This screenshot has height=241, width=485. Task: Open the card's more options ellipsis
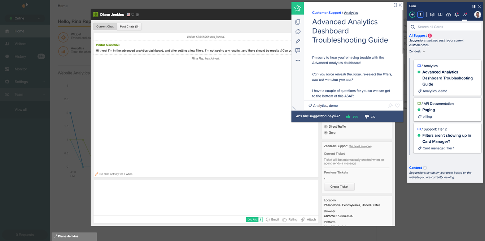pos(298,61)
